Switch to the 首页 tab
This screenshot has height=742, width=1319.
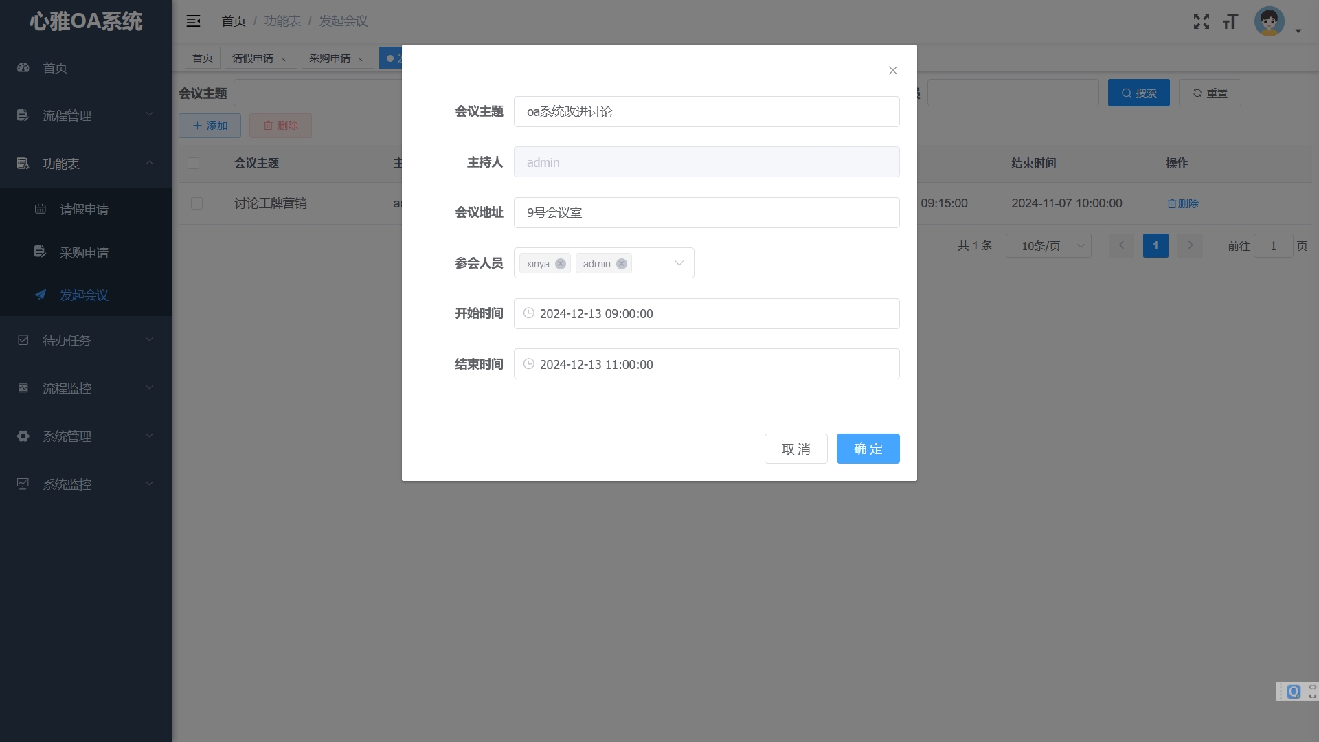tap(203, 58)
